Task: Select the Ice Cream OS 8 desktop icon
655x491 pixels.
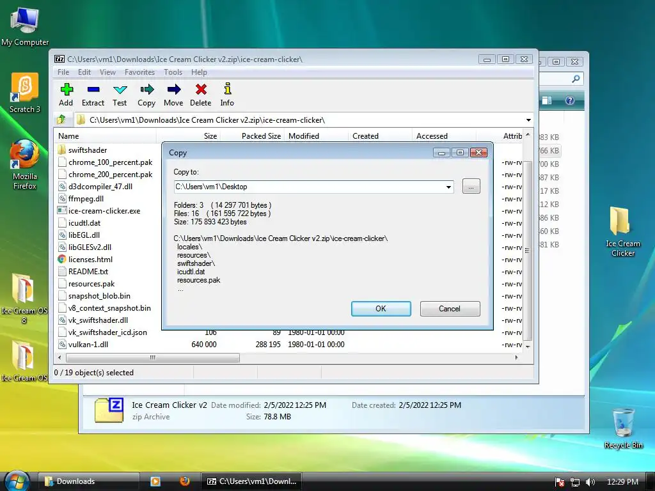Action: [24, 299]
